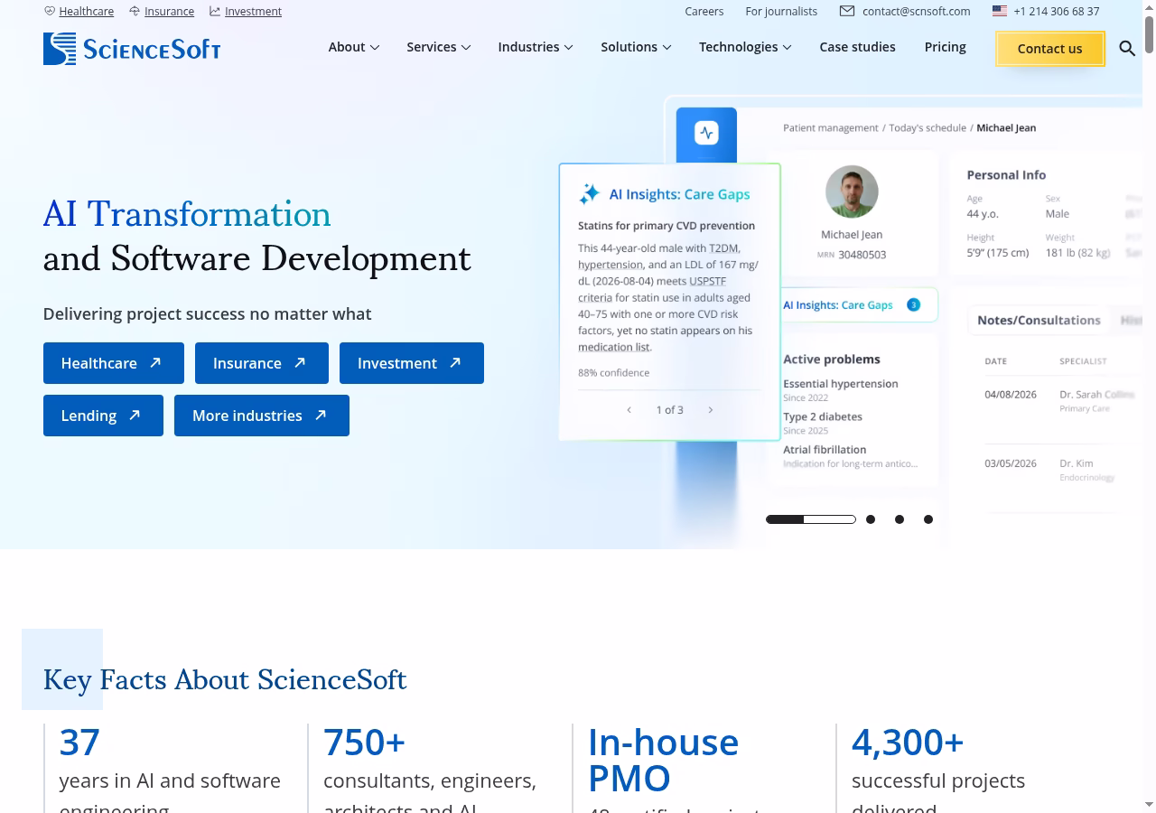
Task: Open Investment link in top bar
Action: (253, 11)
